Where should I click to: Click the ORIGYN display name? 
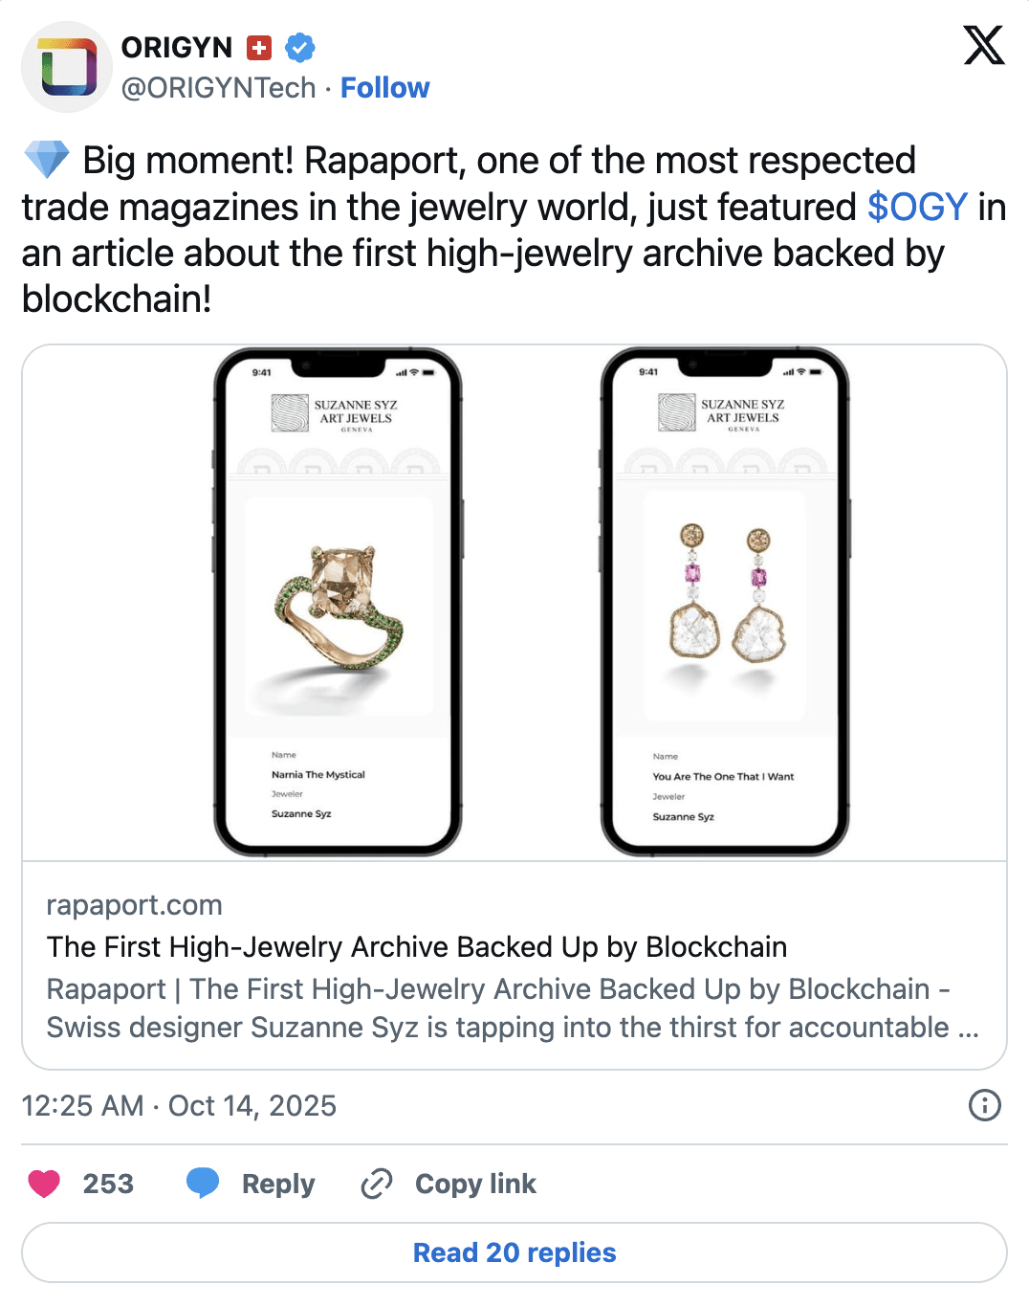pyautogui.click(x=177, y=47)
